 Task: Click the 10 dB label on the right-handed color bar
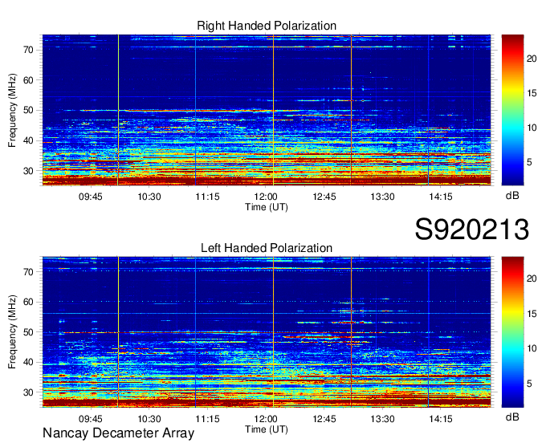click(532, 128)
